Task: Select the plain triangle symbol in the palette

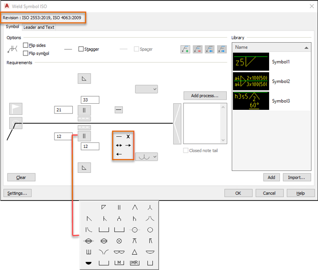Action: [x=135, y=252]
